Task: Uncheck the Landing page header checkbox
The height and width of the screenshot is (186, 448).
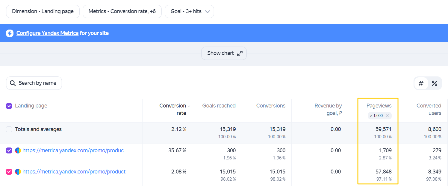Action: [x=9, y=106]
